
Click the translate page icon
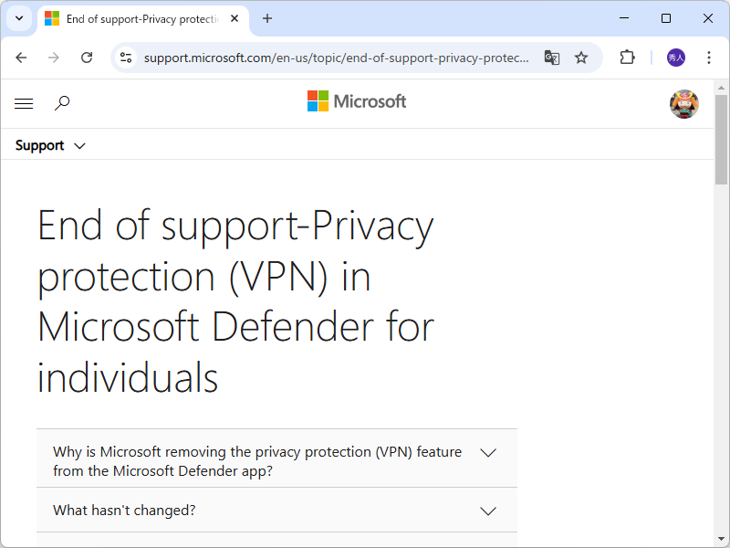tap(552, 58)
